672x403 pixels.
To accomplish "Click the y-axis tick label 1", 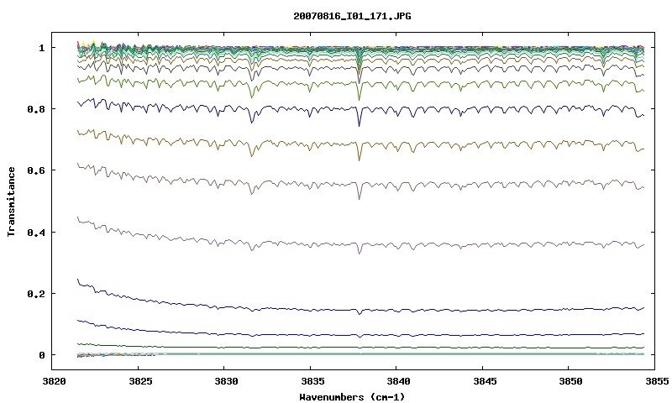I will click(41, 48).
